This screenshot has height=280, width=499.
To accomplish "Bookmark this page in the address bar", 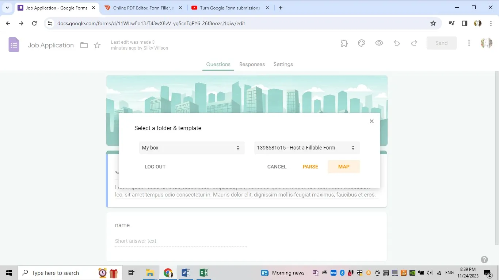I will 433,23.
